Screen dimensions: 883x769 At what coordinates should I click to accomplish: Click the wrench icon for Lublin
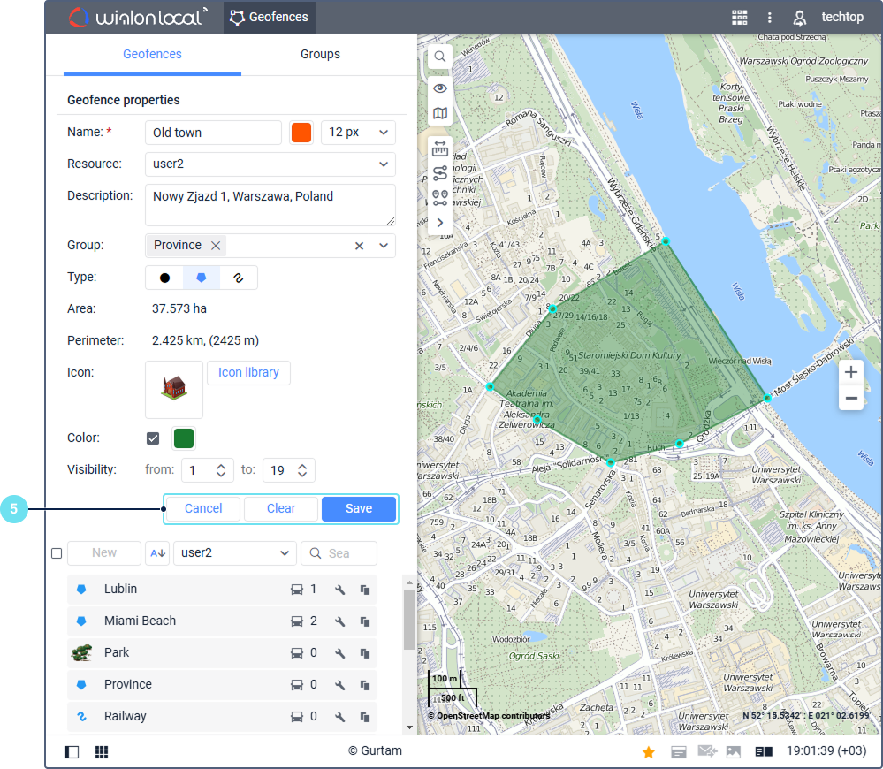(339, 590)
